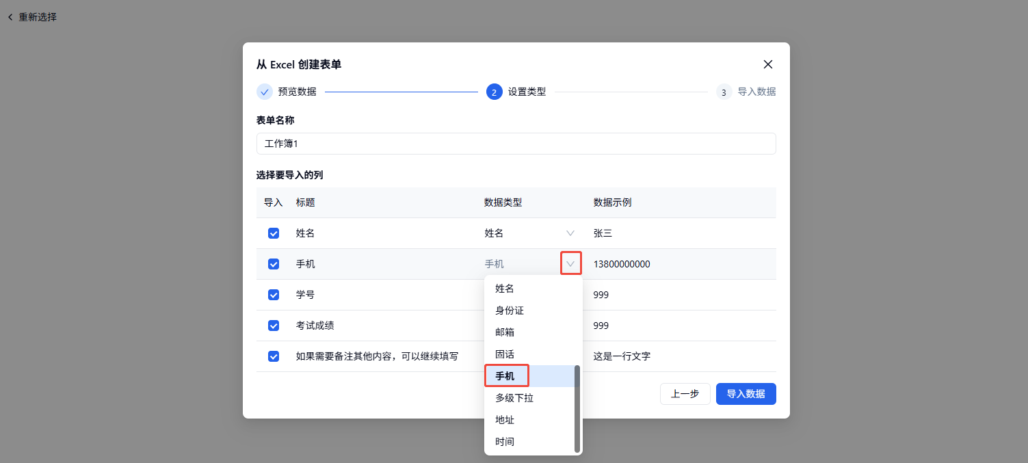Click the back arrow beside 重新选择

10,17
